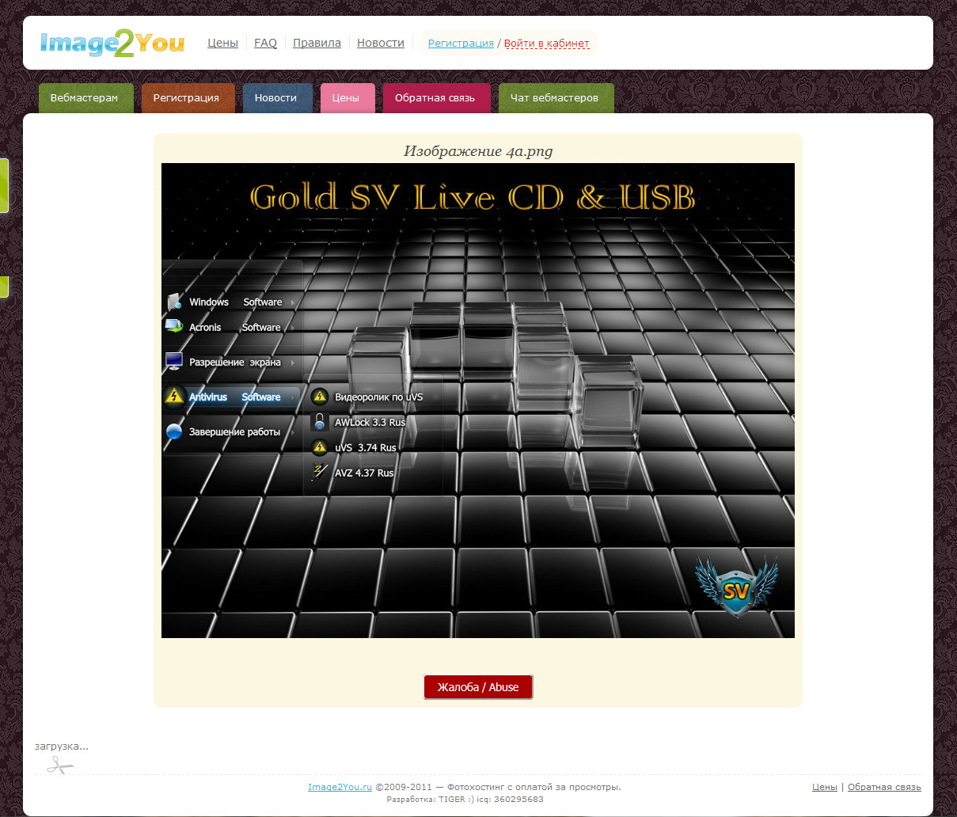Screen dimensions: 957x817
Task: Expand the Разрешение экрана submenu arrow
Action: 292,363
